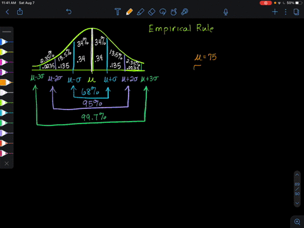304x228 pixels.
Task: Tap the '68%' label under the curve
Action: (90, 92)
